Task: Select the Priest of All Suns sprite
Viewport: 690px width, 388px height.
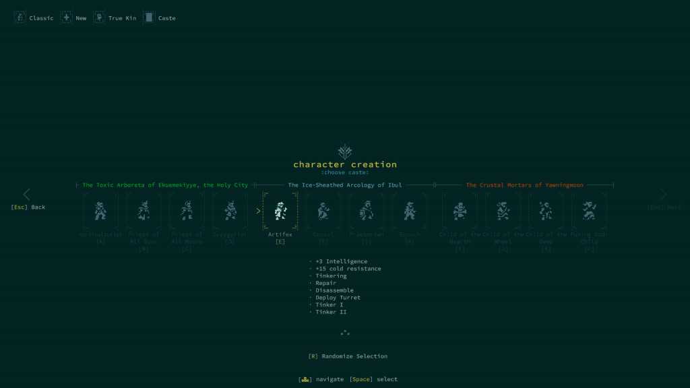Action: click(144, 211)
